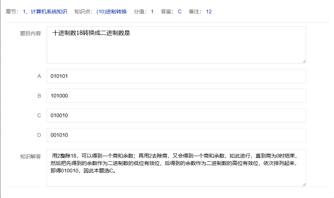Click the B label beside 101000

(39, 96)
